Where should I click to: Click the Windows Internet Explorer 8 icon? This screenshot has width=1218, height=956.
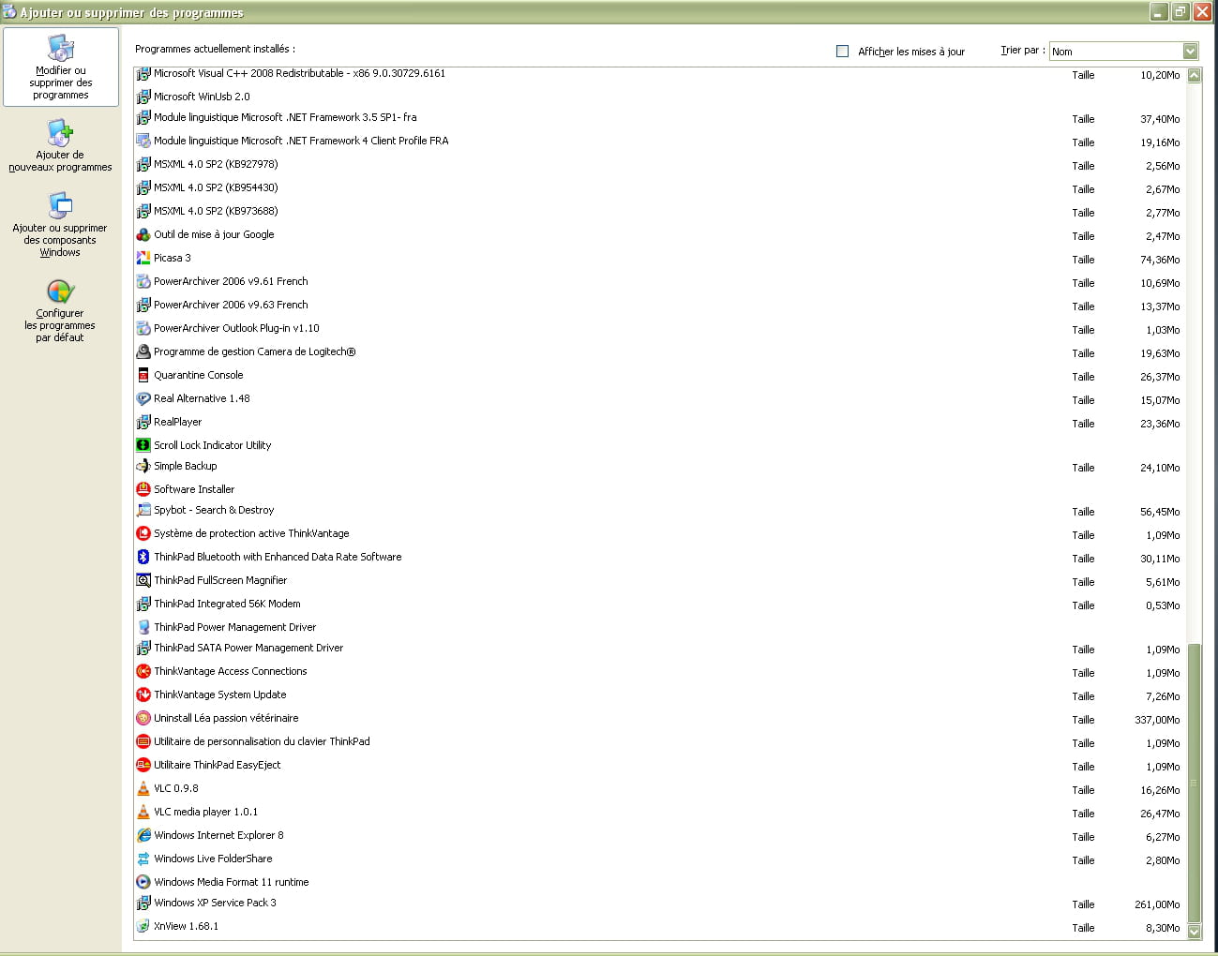tap(143, 835)
